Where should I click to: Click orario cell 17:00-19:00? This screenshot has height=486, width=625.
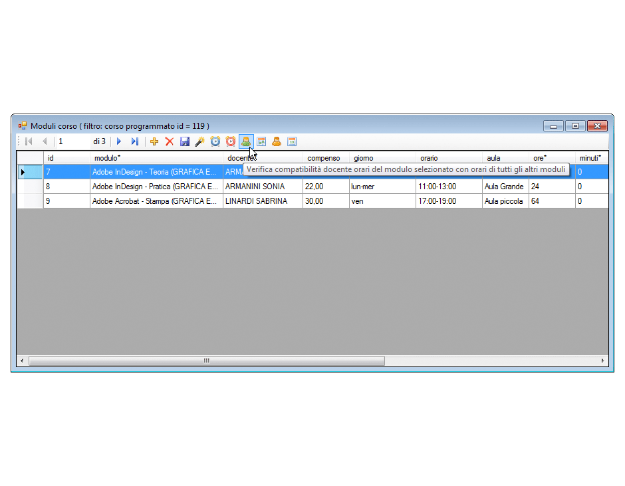(449, 201)
